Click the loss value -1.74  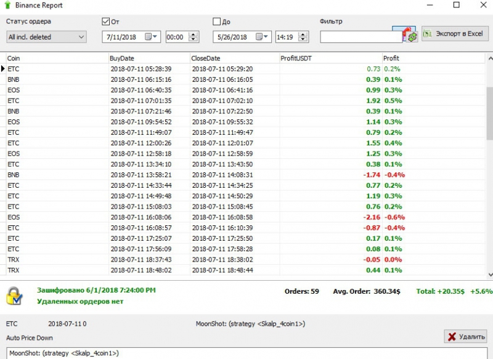tap(372, 175)
